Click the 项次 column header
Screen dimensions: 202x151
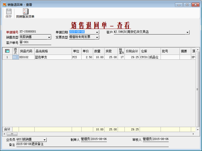(x=16, y=51)
